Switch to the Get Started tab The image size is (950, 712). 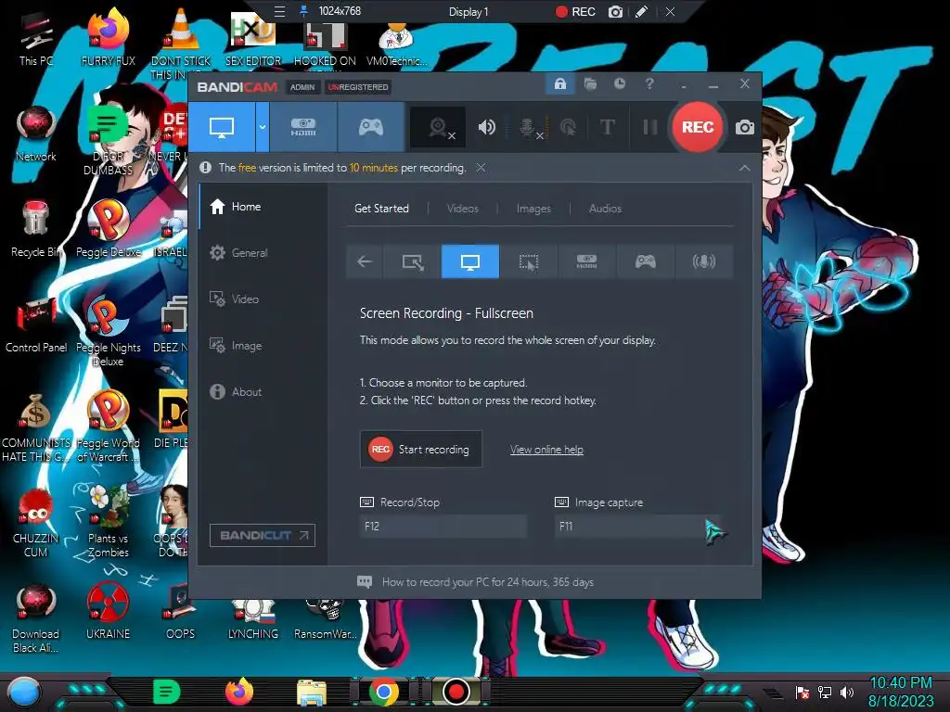[x=381, y=209]
